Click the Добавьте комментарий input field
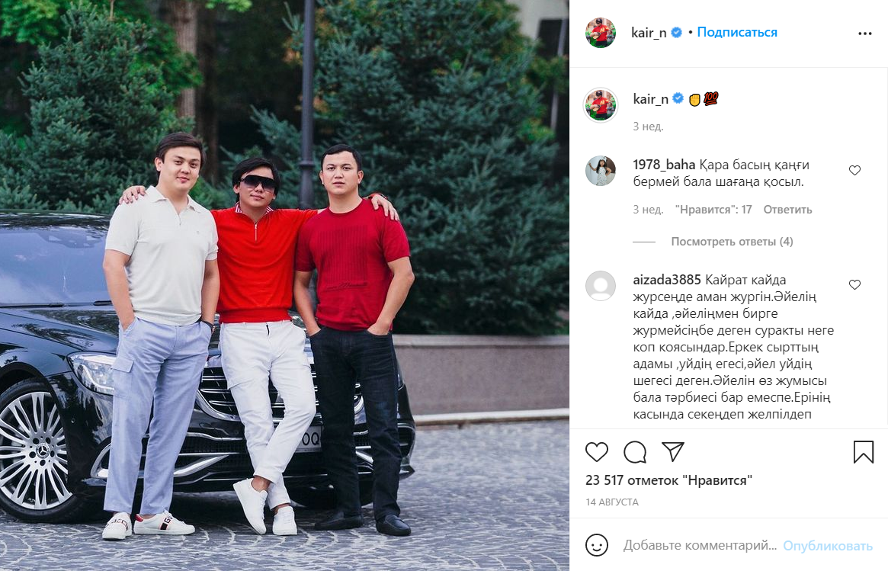 pyautogui.click(x=700, y=545)
